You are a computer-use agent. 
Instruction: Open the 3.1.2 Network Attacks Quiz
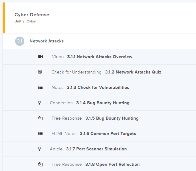coord(133,72)
